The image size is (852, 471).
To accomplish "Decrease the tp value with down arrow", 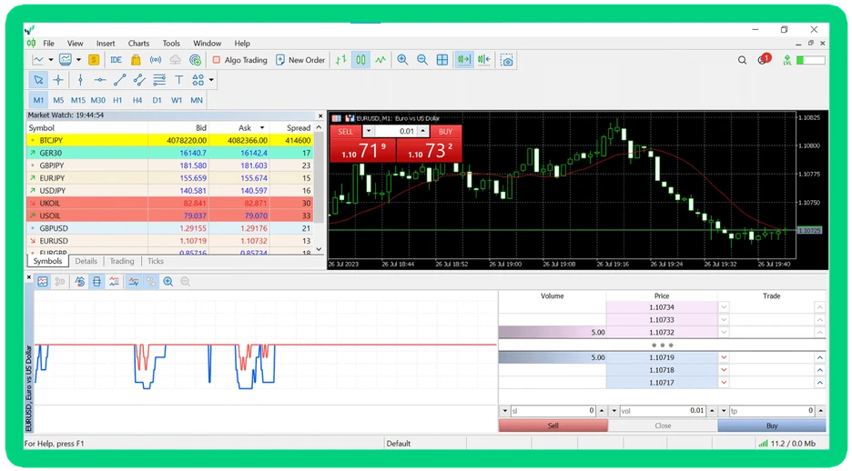I will tap(724, 411).
